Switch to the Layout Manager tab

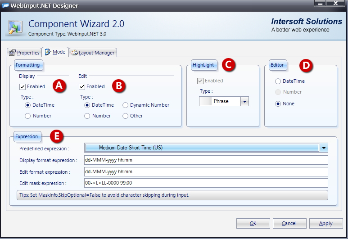click(93, 53)
